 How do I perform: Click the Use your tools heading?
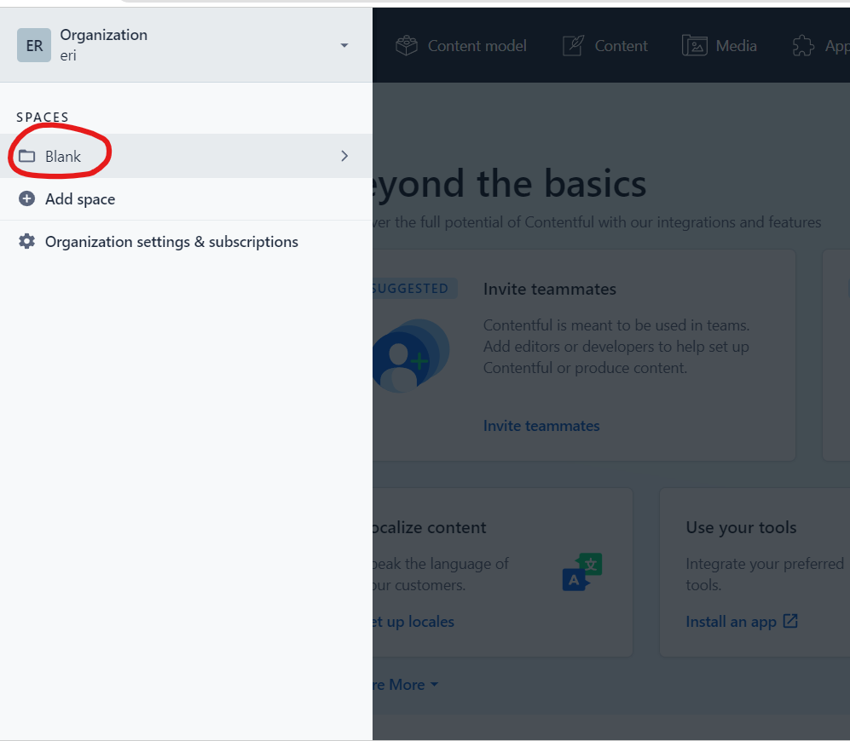(741, 527)
